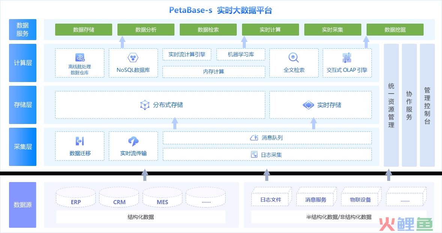Viewport: 442px width, 233px height.
Task: Click the 全文检索 magnifier icon
Action: point(293,58)
